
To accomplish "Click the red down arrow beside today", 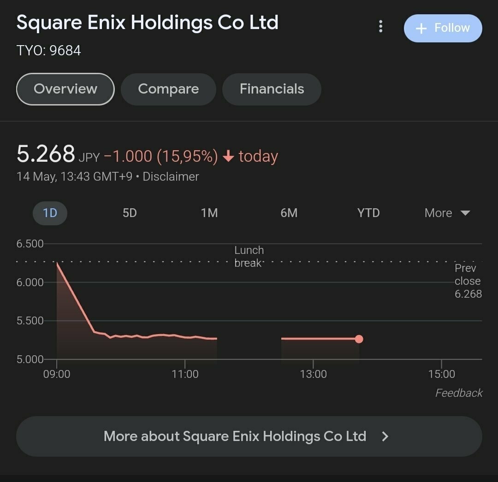I will pyautogui.click(x=228, y=157).
